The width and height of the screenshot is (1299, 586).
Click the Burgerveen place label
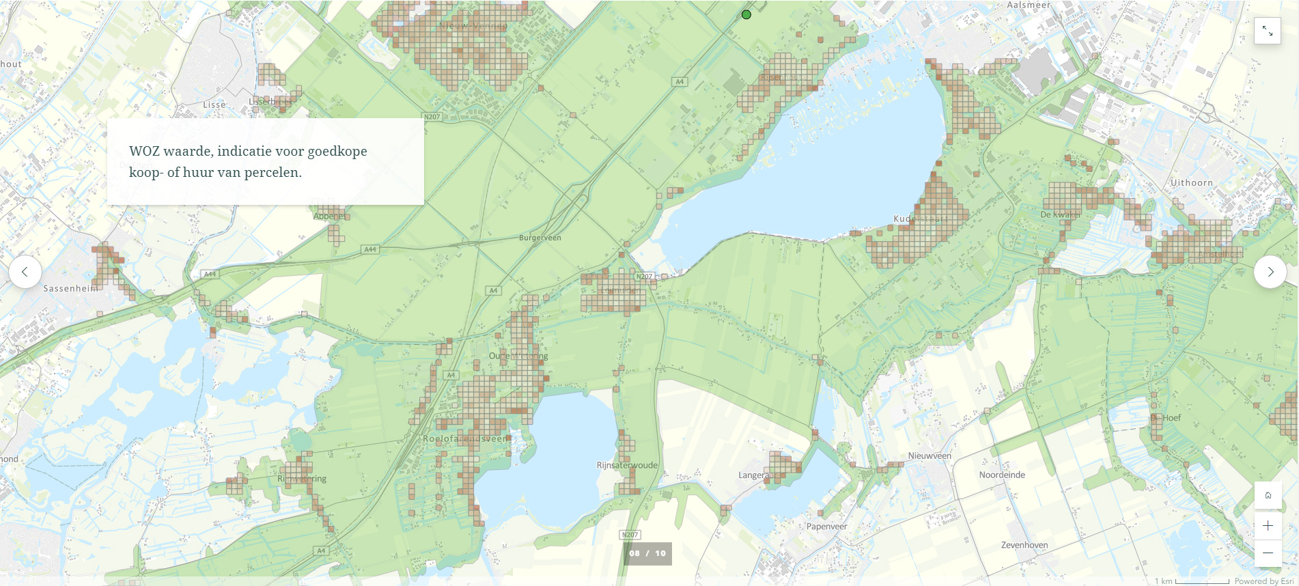540,238
